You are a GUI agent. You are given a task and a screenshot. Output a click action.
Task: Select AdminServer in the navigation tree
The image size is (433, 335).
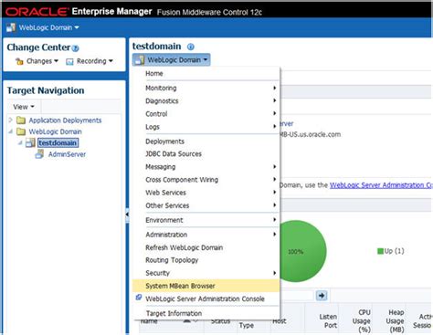(67, 154)
